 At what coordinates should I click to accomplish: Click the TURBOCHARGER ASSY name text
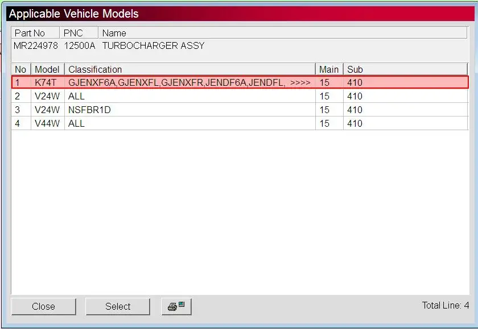tap(153, 45)
